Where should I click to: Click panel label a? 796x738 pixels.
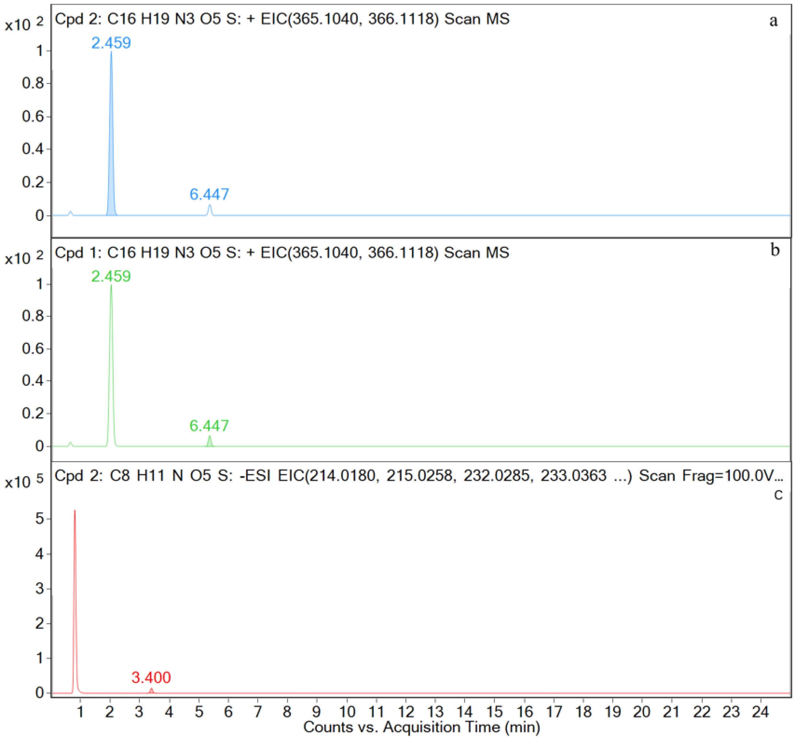774,21
